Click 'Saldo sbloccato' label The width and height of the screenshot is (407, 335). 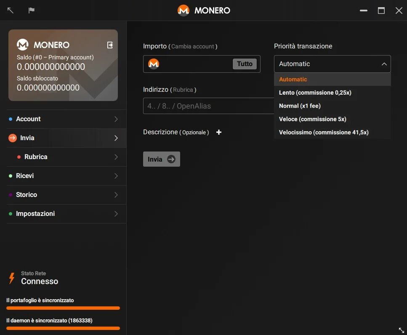coord(37,78)
